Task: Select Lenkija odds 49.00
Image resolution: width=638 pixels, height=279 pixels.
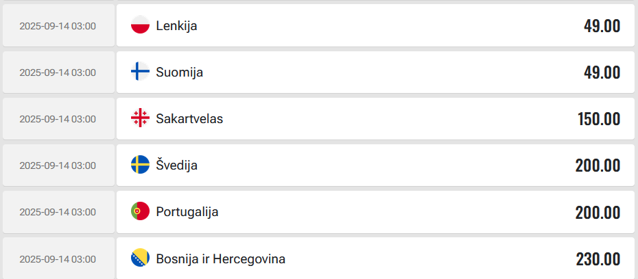Action: pyautogui.click(x=602, y=27)
